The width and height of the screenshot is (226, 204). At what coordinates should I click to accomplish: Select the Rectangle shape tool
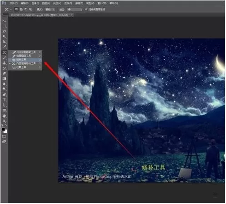tap(4, 111)
